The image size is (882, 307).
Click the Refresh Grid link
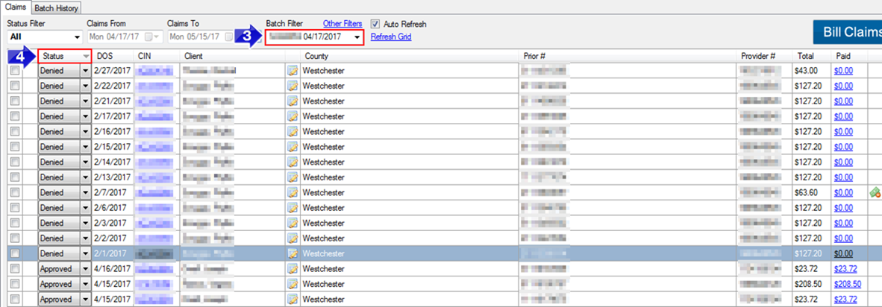[x=391, y=37]
